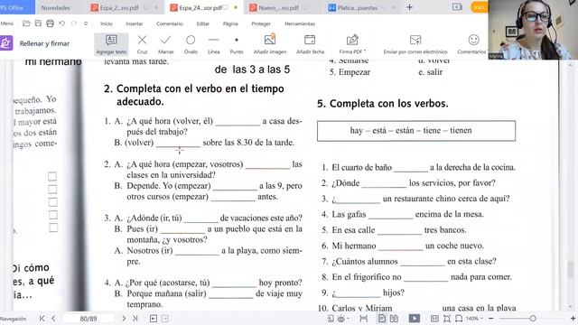
Task: Open the Navegación panel
Action: pos(13,319)
